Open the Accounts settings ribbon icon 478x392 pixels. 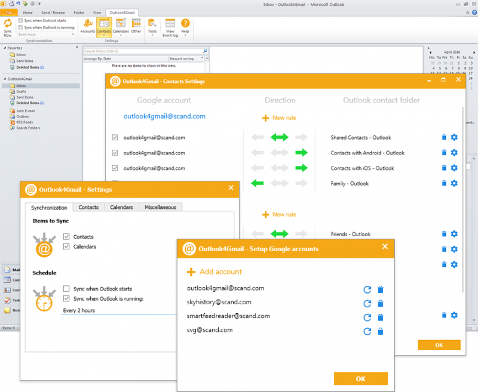pyautogui.click(x=87, y=26)
